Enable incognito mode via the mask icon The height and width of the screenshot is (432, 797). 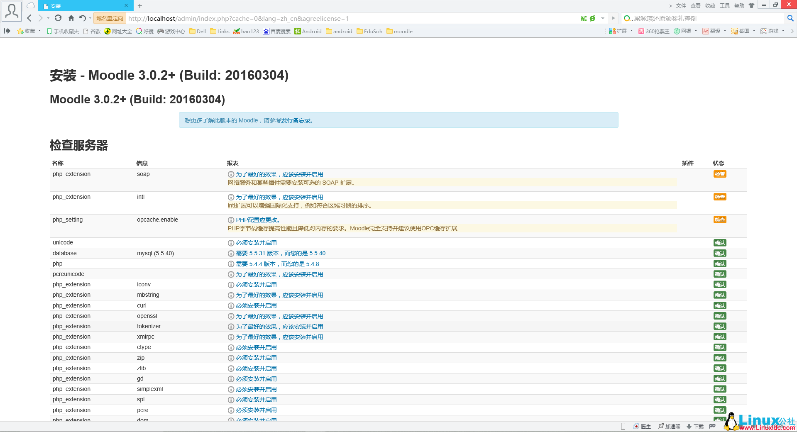click(713, 426)
